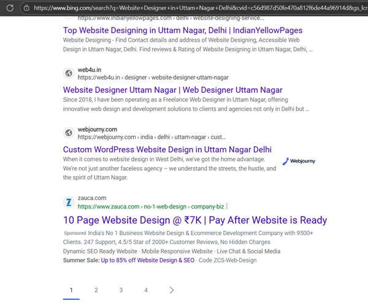Open site information icon in address bar
The height and width of the screenshot is (306, 368).
[26, 8]
